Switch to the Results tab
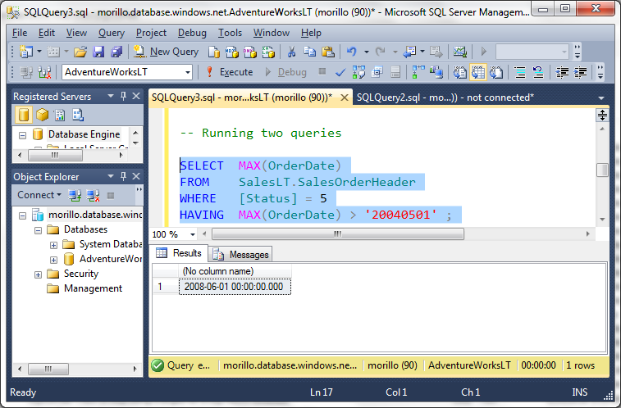The width and height of the screenshot is (621, 408). click(179, 253)
